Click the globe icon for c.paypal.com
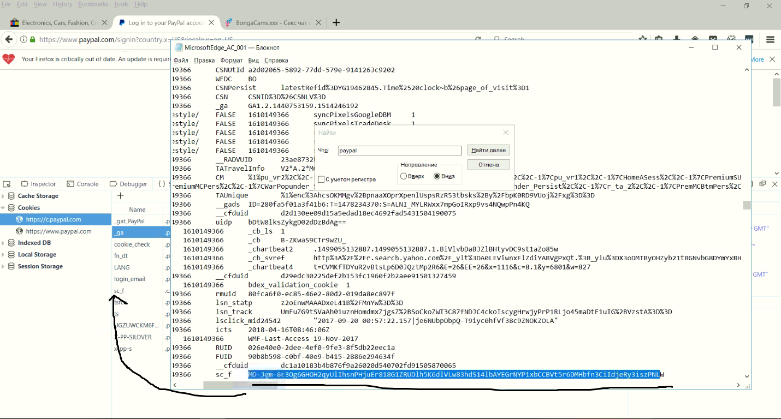The height and width of the screenshot is (419, 781). click(x=20, y=219)
